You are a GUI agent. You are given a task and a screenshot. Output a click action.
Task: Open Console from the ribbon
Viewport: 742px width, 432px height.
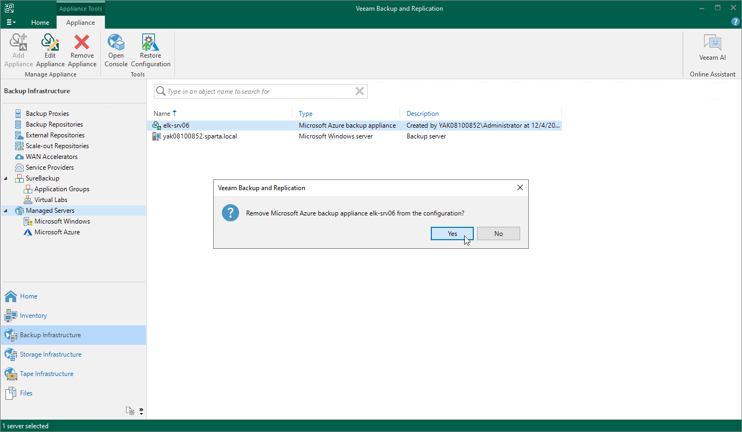point(116,50)
